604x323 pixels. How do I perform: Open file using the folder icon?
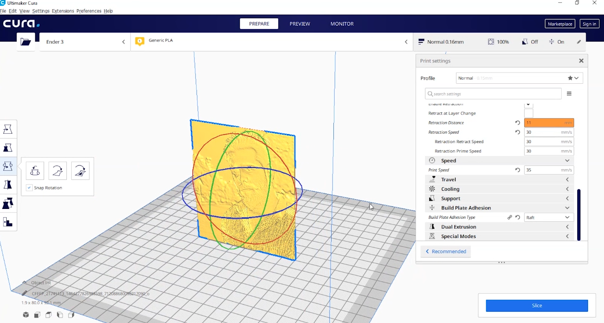pos(26,42)
